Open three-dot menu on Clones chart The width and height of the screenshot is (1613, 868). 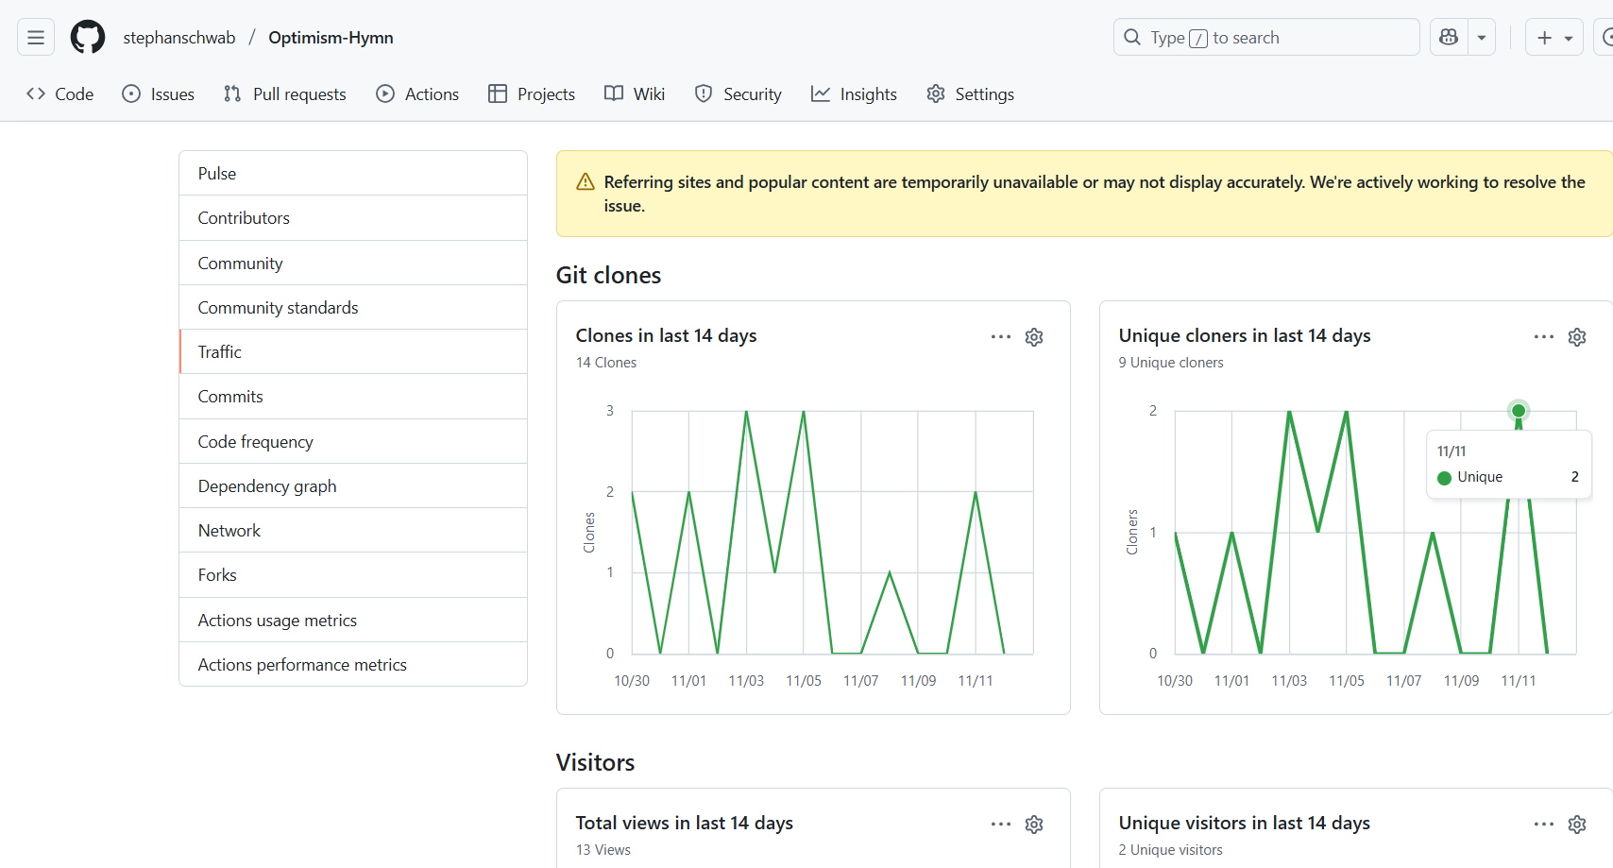[x=1001, y=337]
